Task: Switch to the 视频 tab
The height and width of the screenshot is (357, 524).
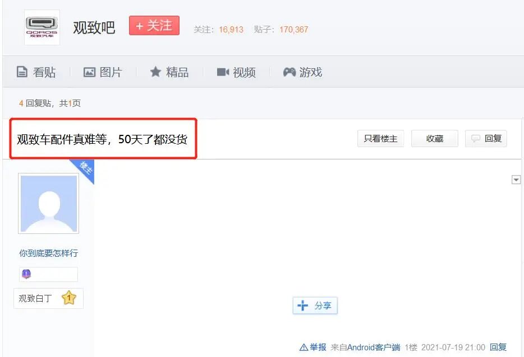Action: pos(236,72)
